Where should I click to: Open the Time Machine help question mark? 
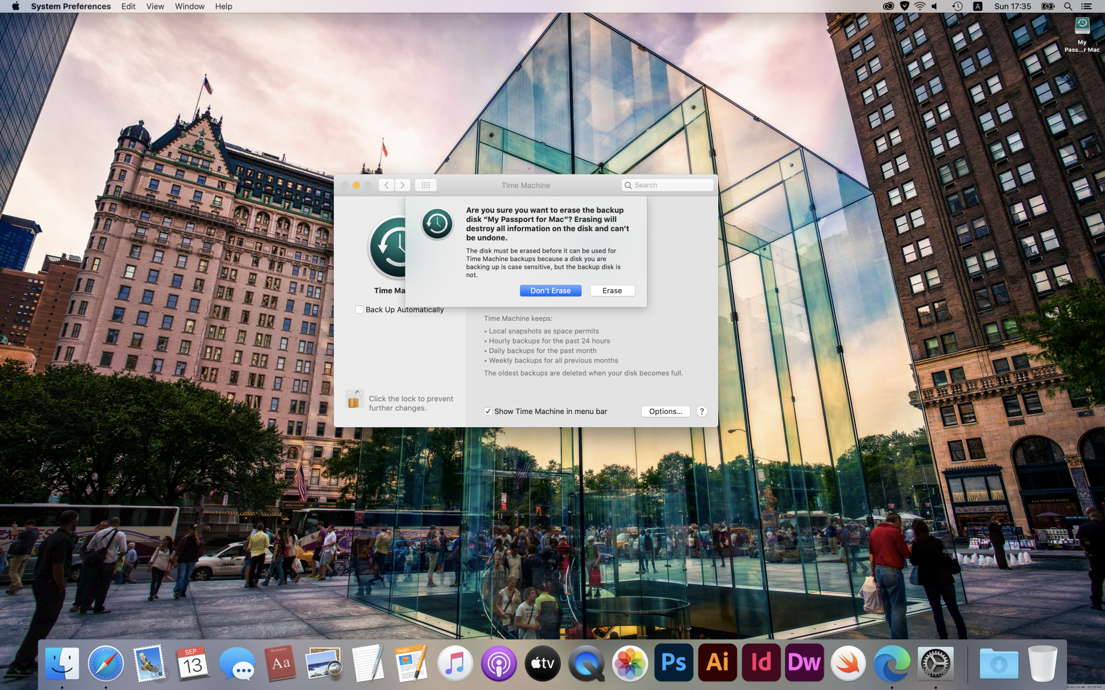click(x=702, y=411)
